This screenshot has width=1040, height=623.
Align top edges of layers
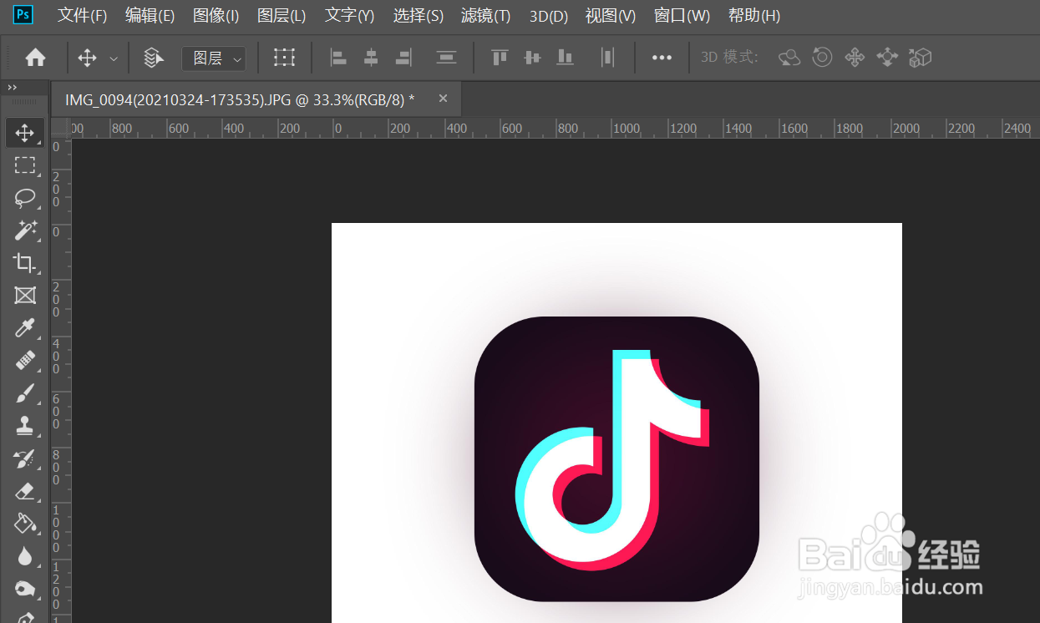pyautogui.click(x=500, y=58)
